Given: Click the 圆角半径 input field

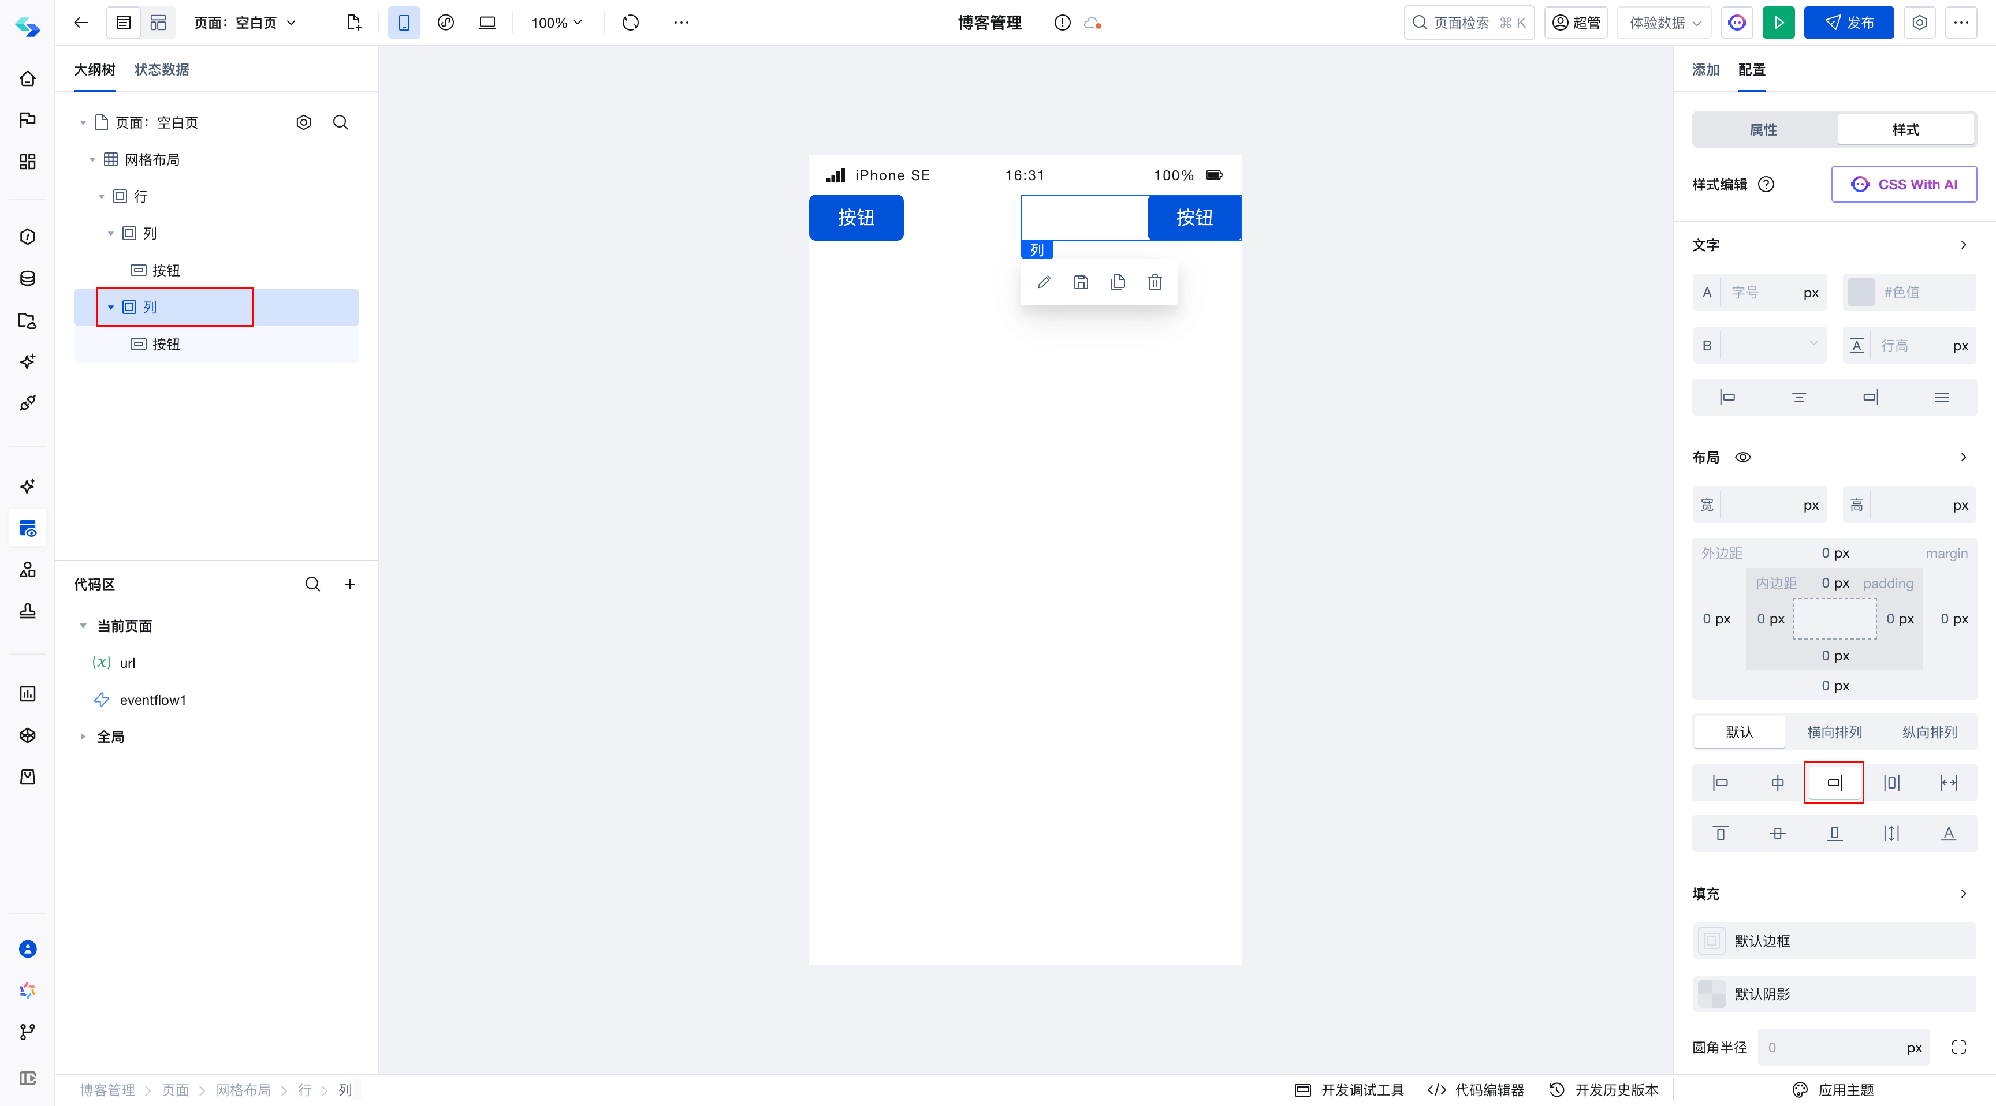Looking at the screenshot, I should coord(1844,1047).
